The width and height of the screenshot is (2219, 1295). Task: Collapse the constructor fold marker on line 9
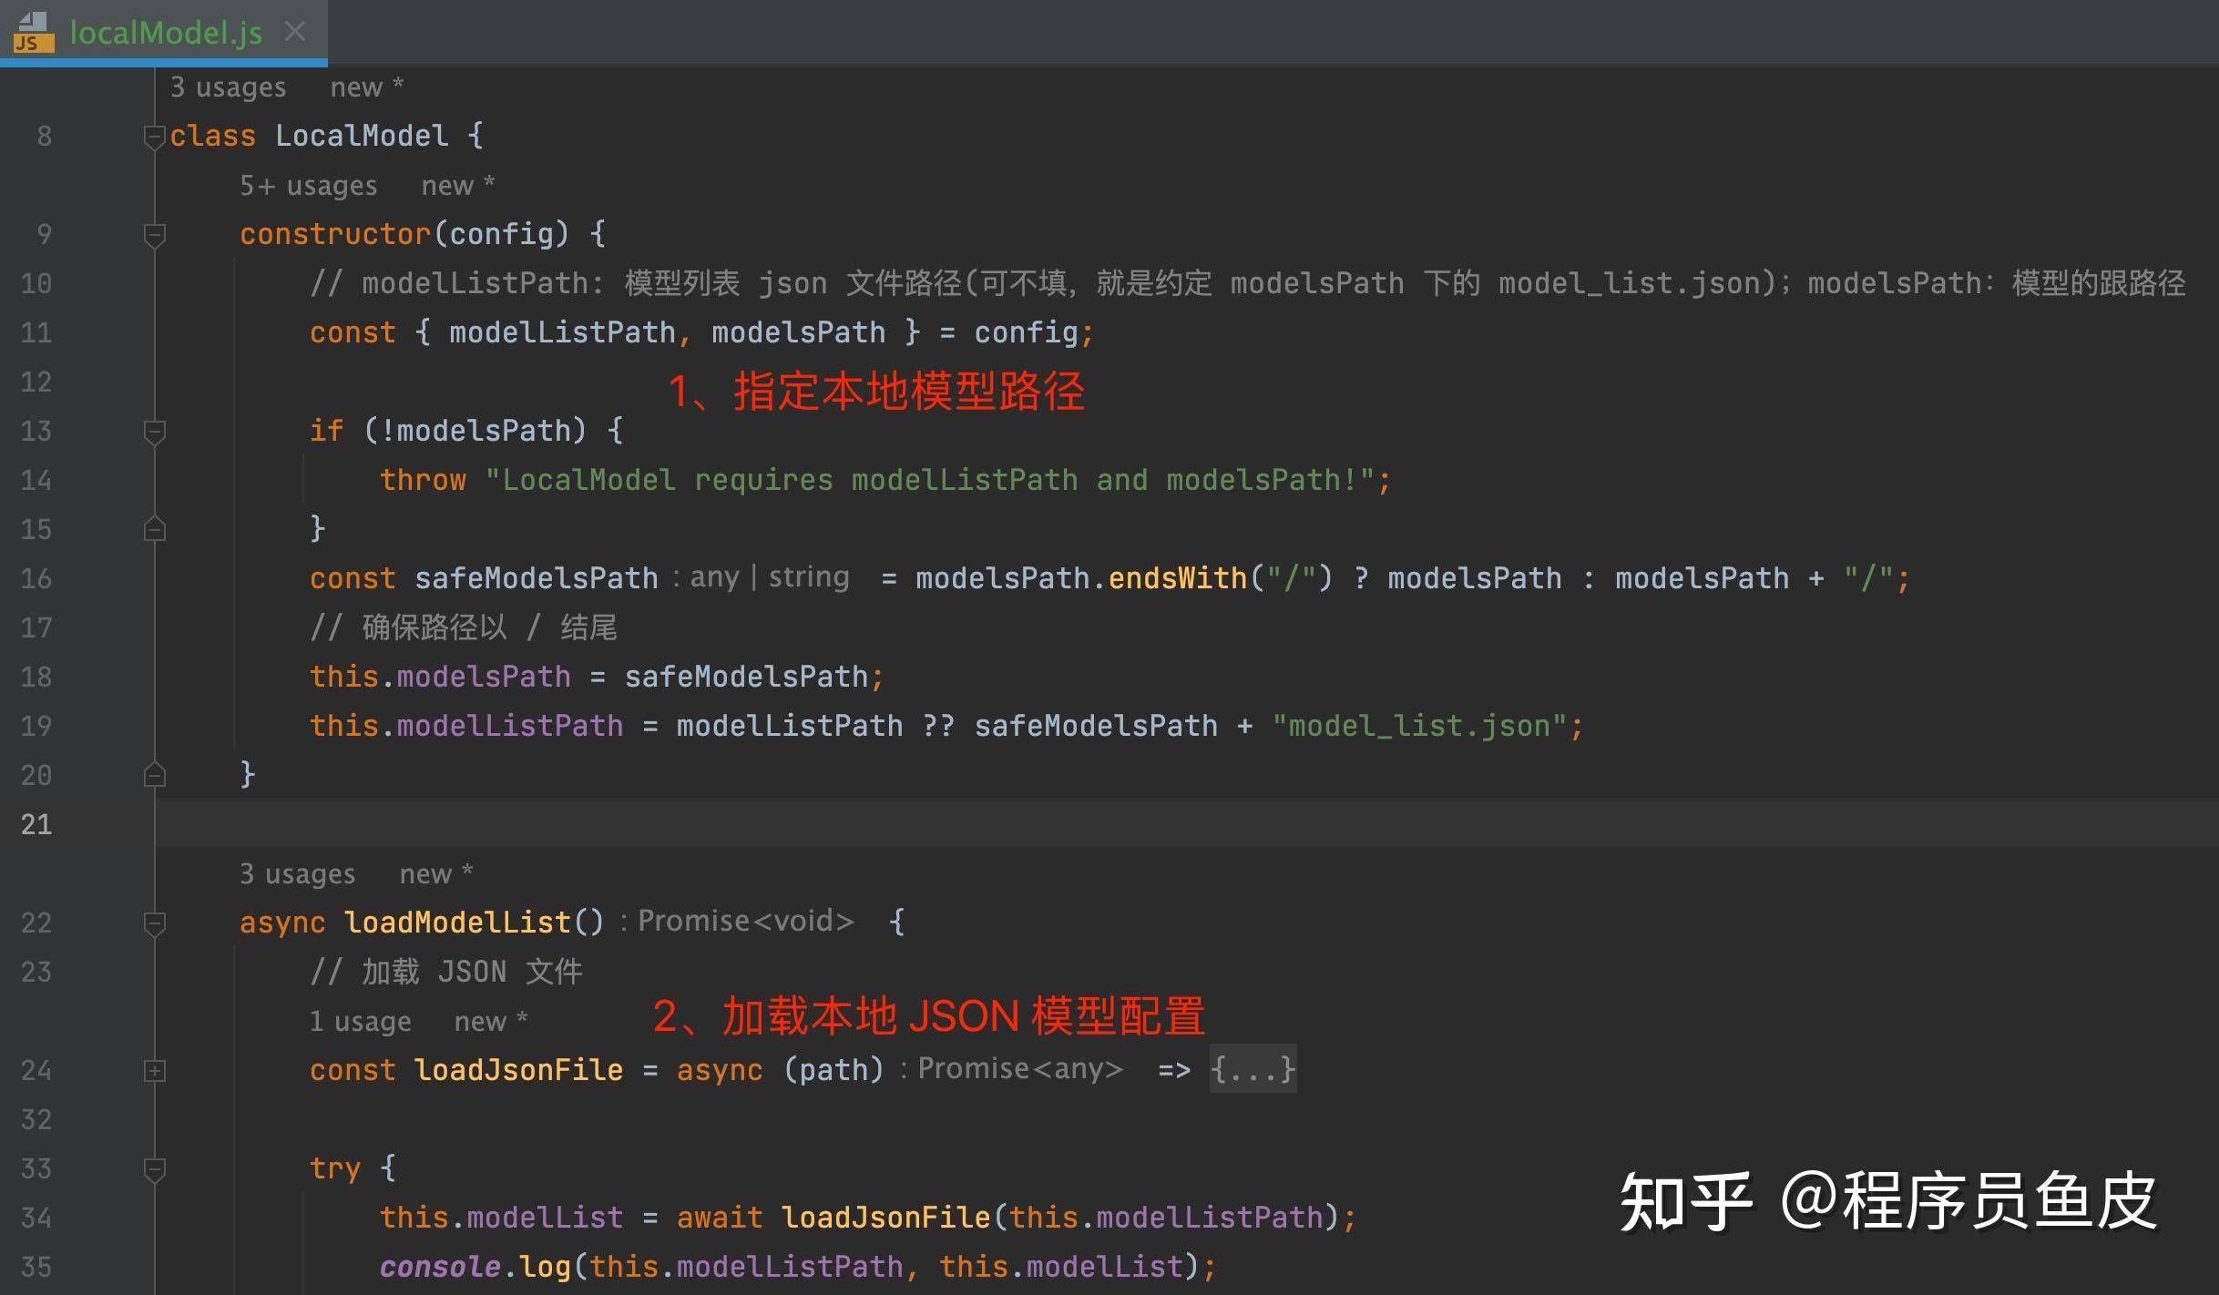point(154,235)
